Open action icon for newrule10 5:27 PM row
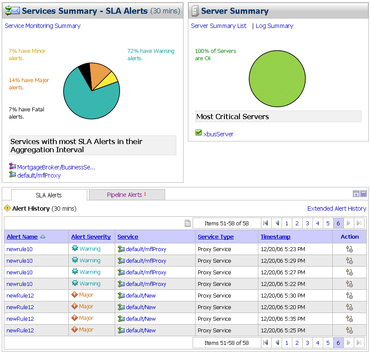Screen dimensions: 371x353 [x=349, y=272]
